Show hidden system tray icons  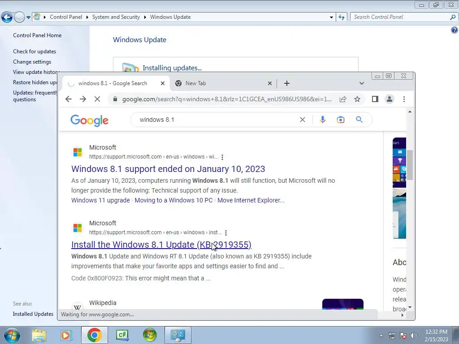point(381,335)
